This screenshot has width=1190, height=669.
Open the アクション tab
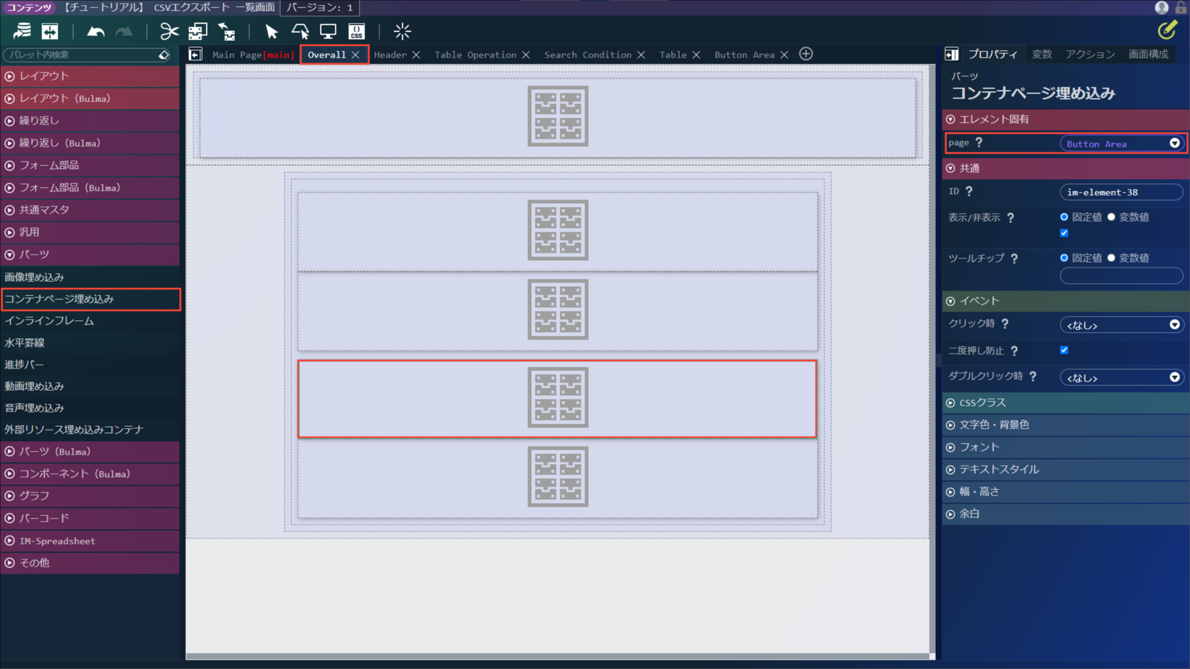1090,55
